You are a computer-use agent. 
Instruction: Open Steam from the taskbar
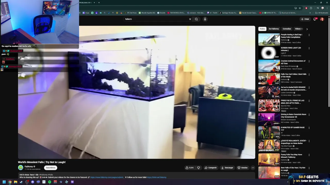point(21,182)
